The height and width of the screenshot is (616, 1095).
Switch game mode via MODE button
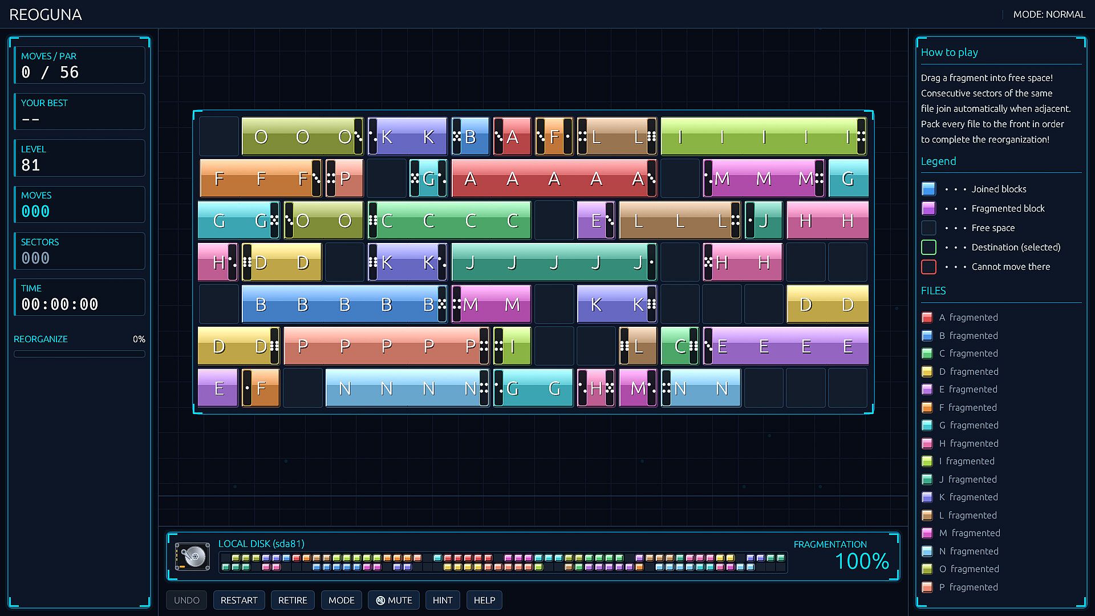click(x=342, y=600)
